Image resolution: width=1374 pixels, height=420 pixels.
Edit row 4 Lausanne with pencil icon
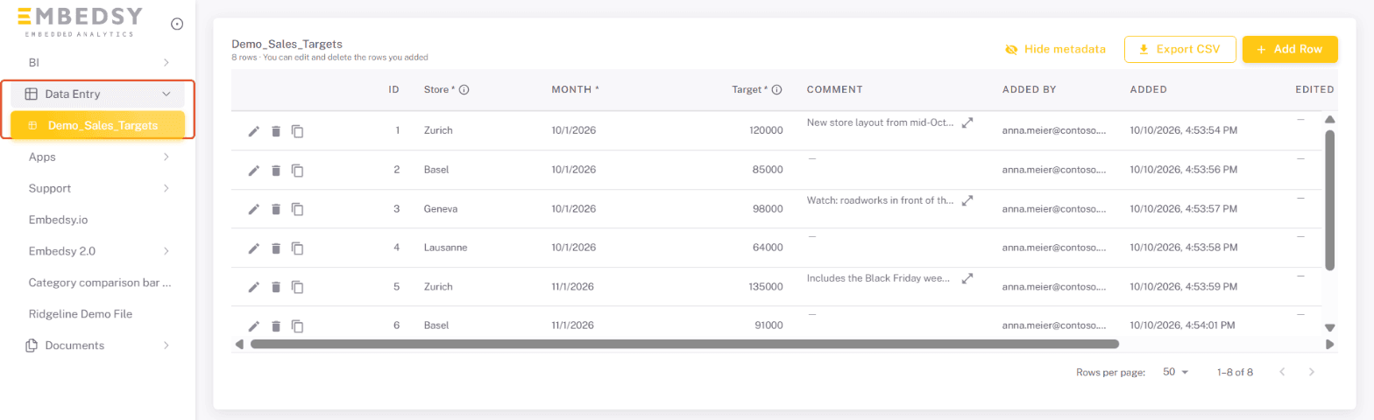[x=254, y=248]
